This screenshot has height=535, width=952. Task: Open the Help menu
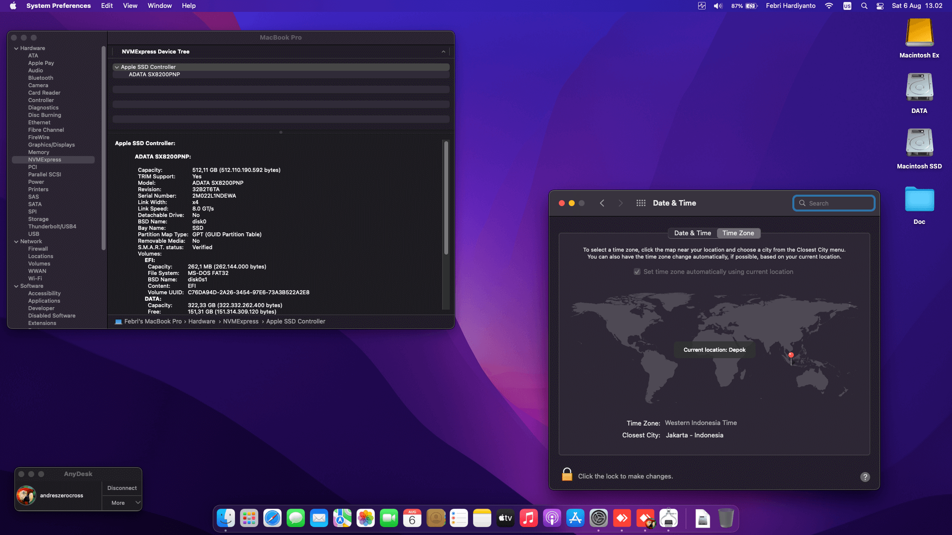coord(188,6)
